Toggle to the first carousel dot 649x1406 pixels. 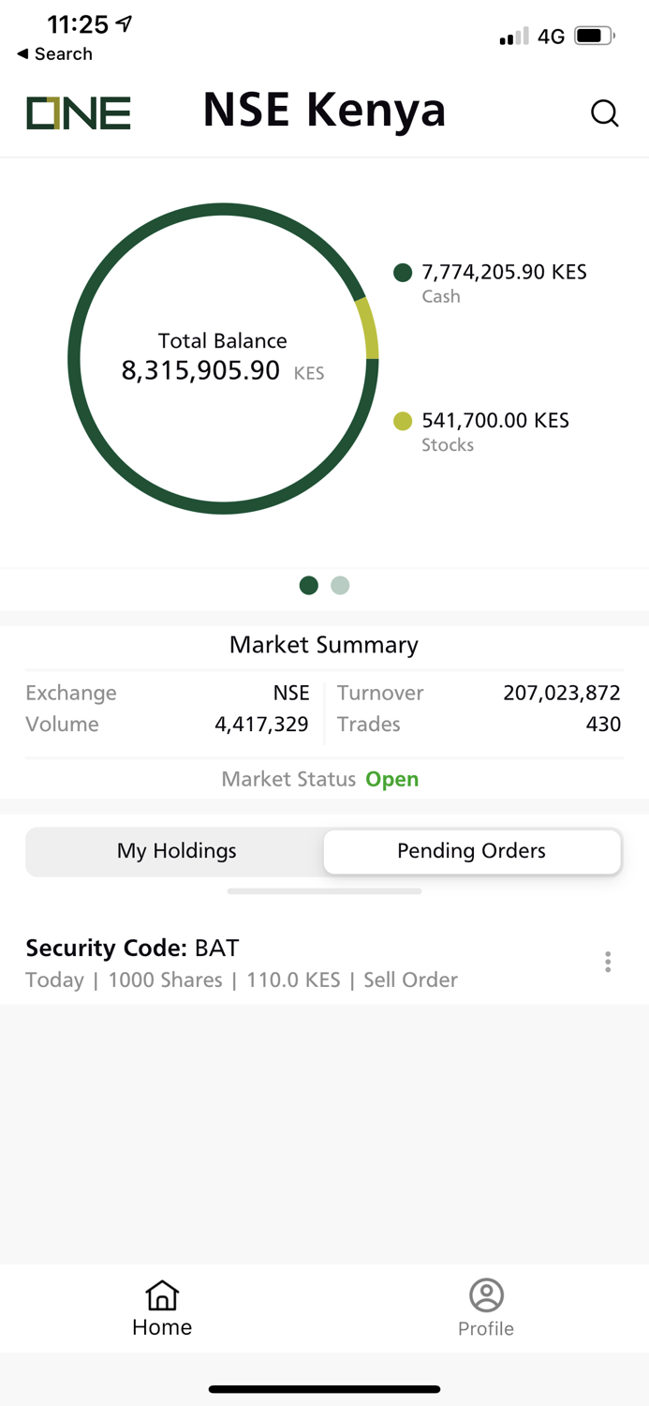308,585
